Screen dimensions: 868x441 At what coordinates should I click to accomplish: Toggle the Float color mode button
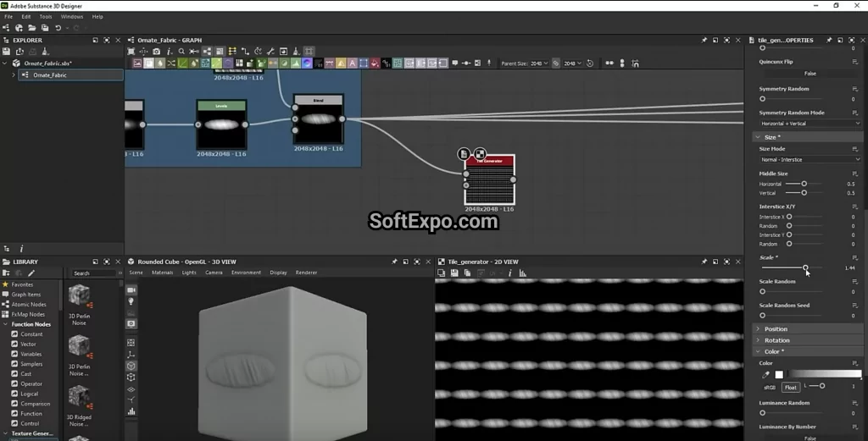(x=791, y=388)
